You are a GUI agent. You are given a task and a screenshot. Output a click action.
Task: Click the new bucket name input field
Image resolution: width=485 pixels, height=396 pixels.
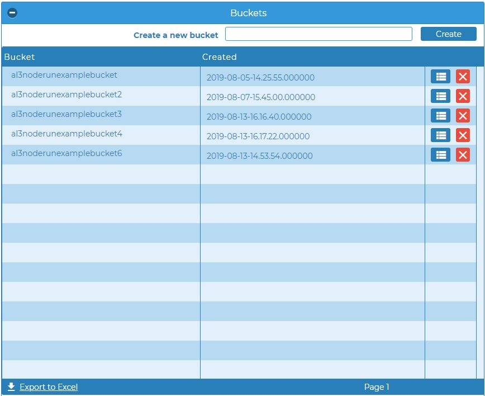pyautogui.click(x=318, y=34)
